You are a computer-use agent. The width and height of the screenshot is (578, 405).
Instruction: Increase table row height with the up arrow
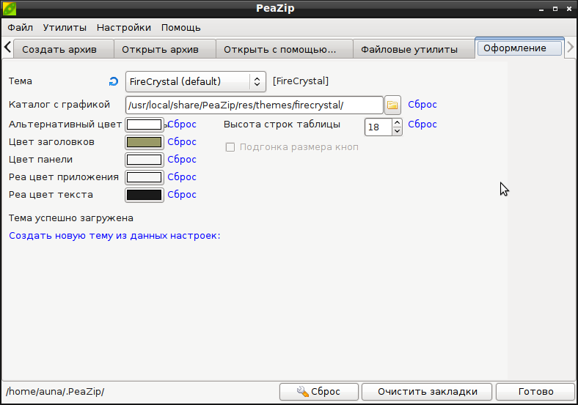[x=397, y=122]
